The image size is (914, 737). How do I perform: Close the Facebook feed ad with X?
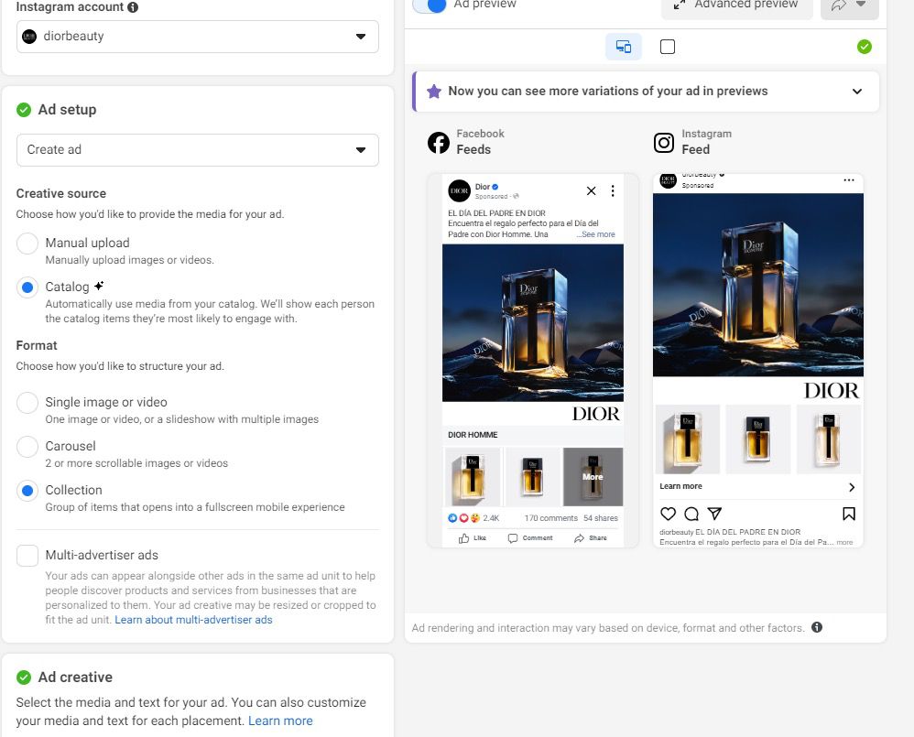pyautogui.click(x=591, y=190)
